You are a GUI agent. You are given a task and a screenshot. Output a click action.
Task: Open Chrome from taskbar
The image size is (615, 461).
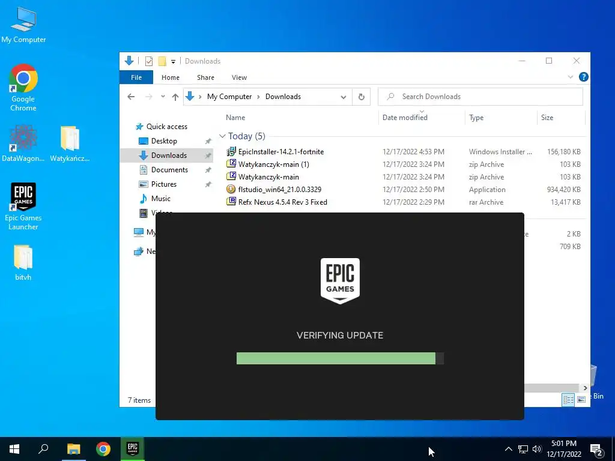(x=103, y=449)
